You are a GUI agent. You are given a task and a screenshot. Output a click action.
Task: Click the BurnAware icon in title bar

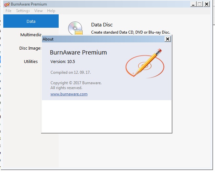pos(7,4)
